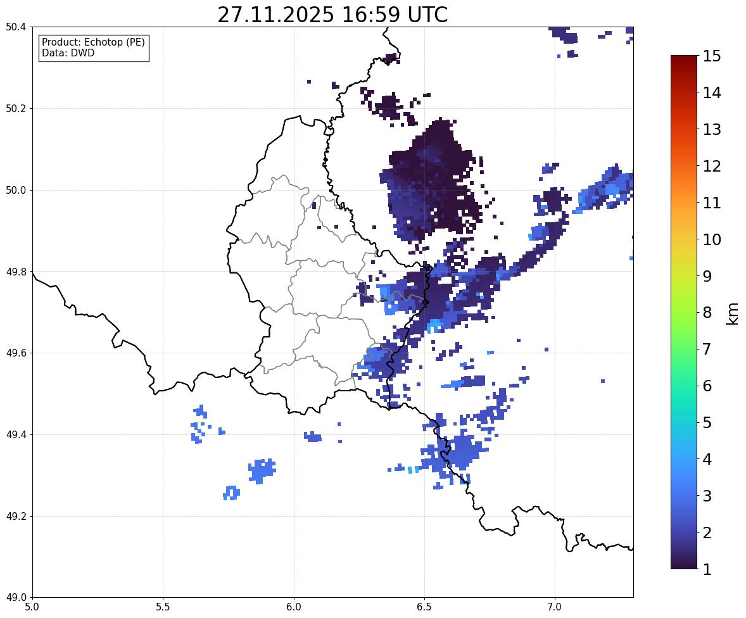746x618 pixels.
Task: Click the "Product: Echotop (PE)" legend line
Action: point(93,42)
